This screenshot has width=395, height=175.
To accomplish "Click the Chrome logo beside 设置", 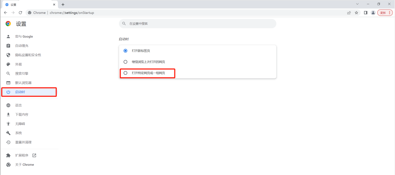I will (8, 24).
